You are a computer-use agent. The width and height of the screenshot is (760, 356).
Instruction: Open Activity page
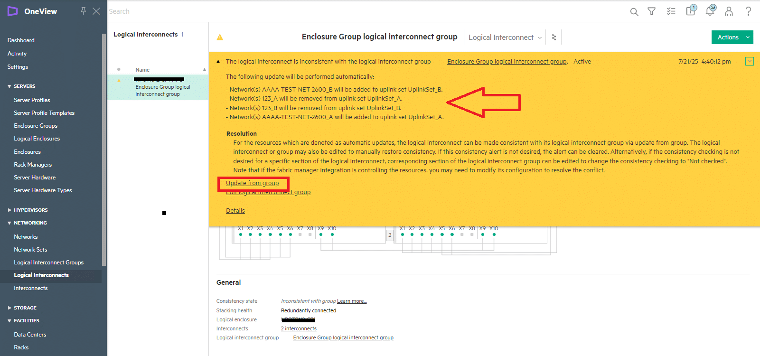pos(17,54)
